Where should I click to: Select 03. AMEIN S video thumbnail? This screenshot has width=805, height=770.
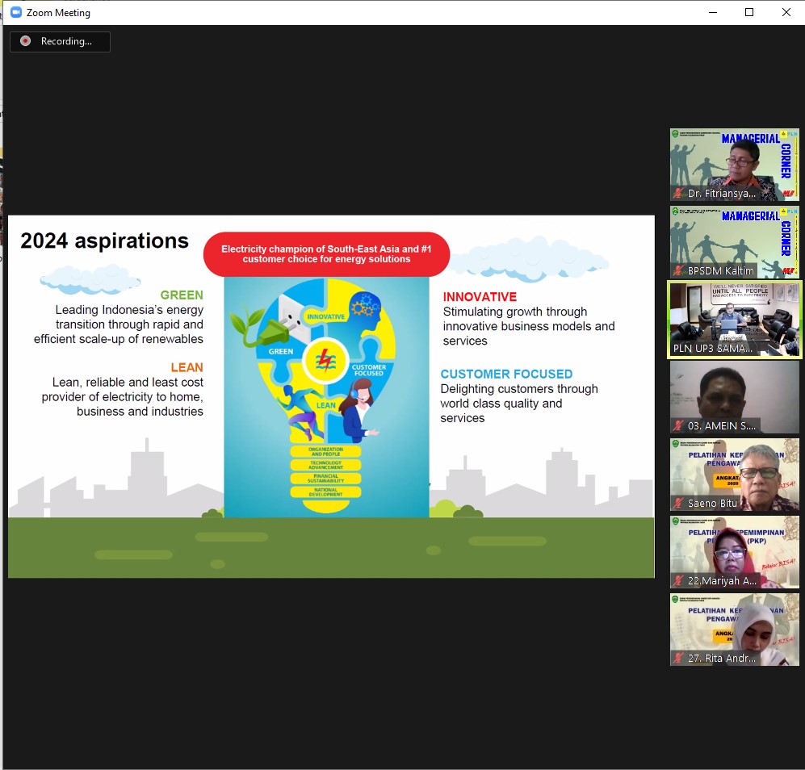(x=734, y=397)
